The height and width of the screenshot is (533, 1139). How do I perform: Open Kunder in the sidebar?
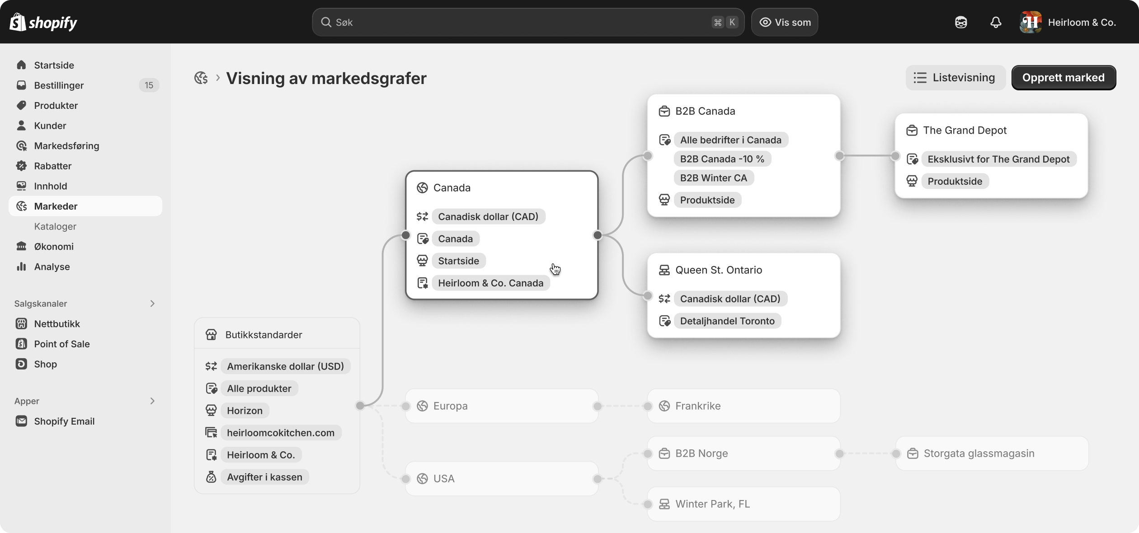pyautogui.click(x=85, y=126)
